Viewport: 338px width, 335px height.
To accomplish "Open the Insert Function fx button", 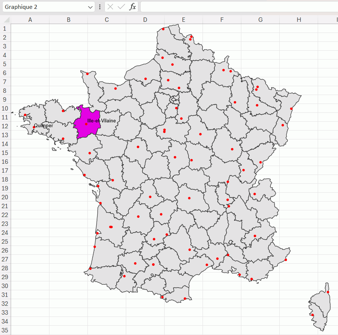I will 132,7.
